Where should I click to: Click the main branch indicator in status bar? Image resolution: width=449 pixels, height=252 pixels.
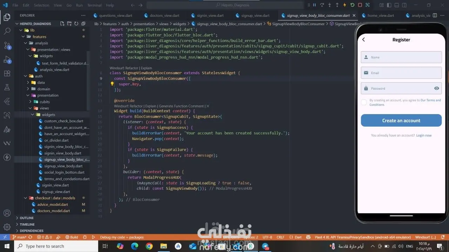[20, 237]
